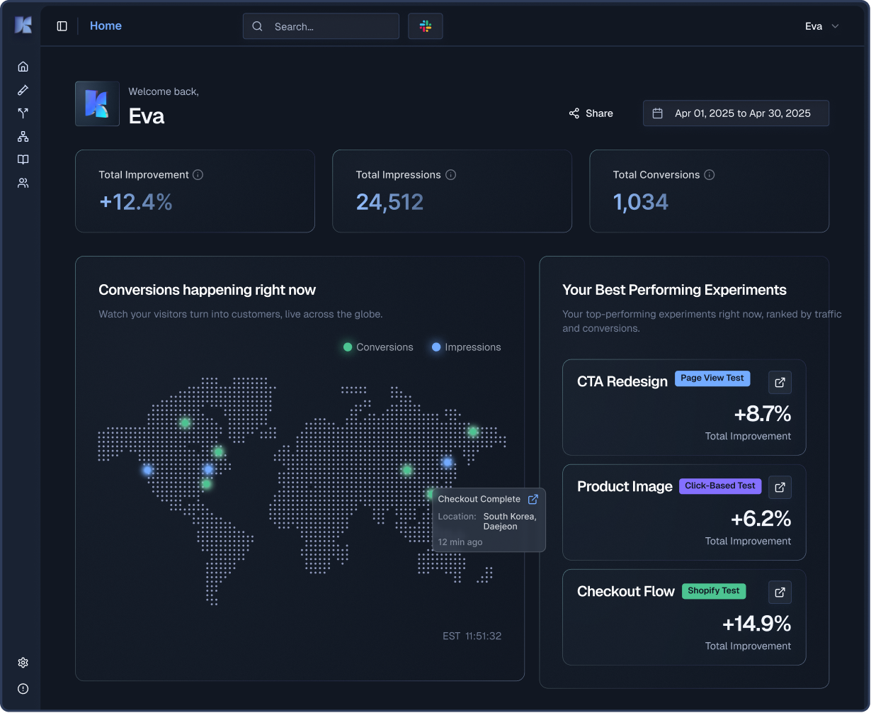Open the Apr 01 to Apr 30 date picker
Image resolution: width=871 pixels, height=713 pixels.
tap(735, 113)
